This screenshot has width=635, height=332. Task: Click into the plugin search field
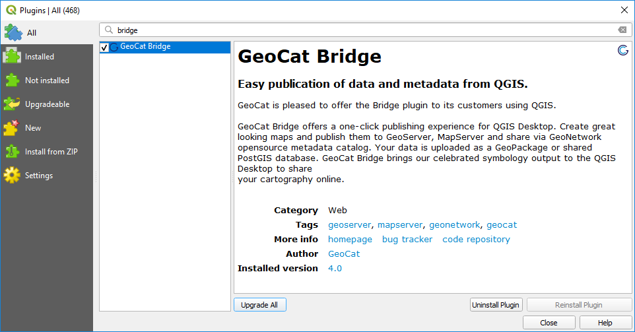tap(366, 30)
